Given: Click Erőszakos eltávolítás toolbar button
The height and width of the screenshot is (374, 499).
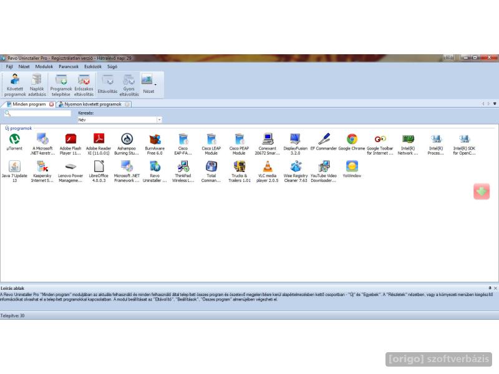Looking at the screenshot, I should tap(84, 85).
